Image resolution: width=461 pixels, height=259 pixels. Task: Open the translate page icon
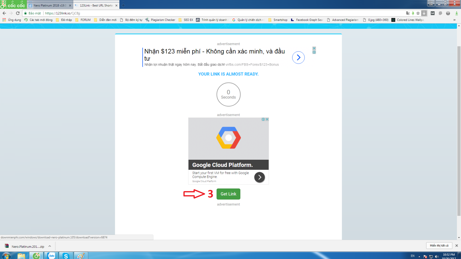click(x=408, y=13)
